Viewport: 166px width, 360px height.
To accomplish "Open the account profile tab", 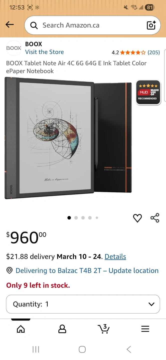I will point(62,329).
